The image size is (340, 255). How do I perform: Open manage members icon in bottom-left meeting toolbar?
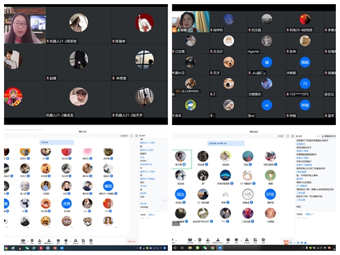click(49, 241)
